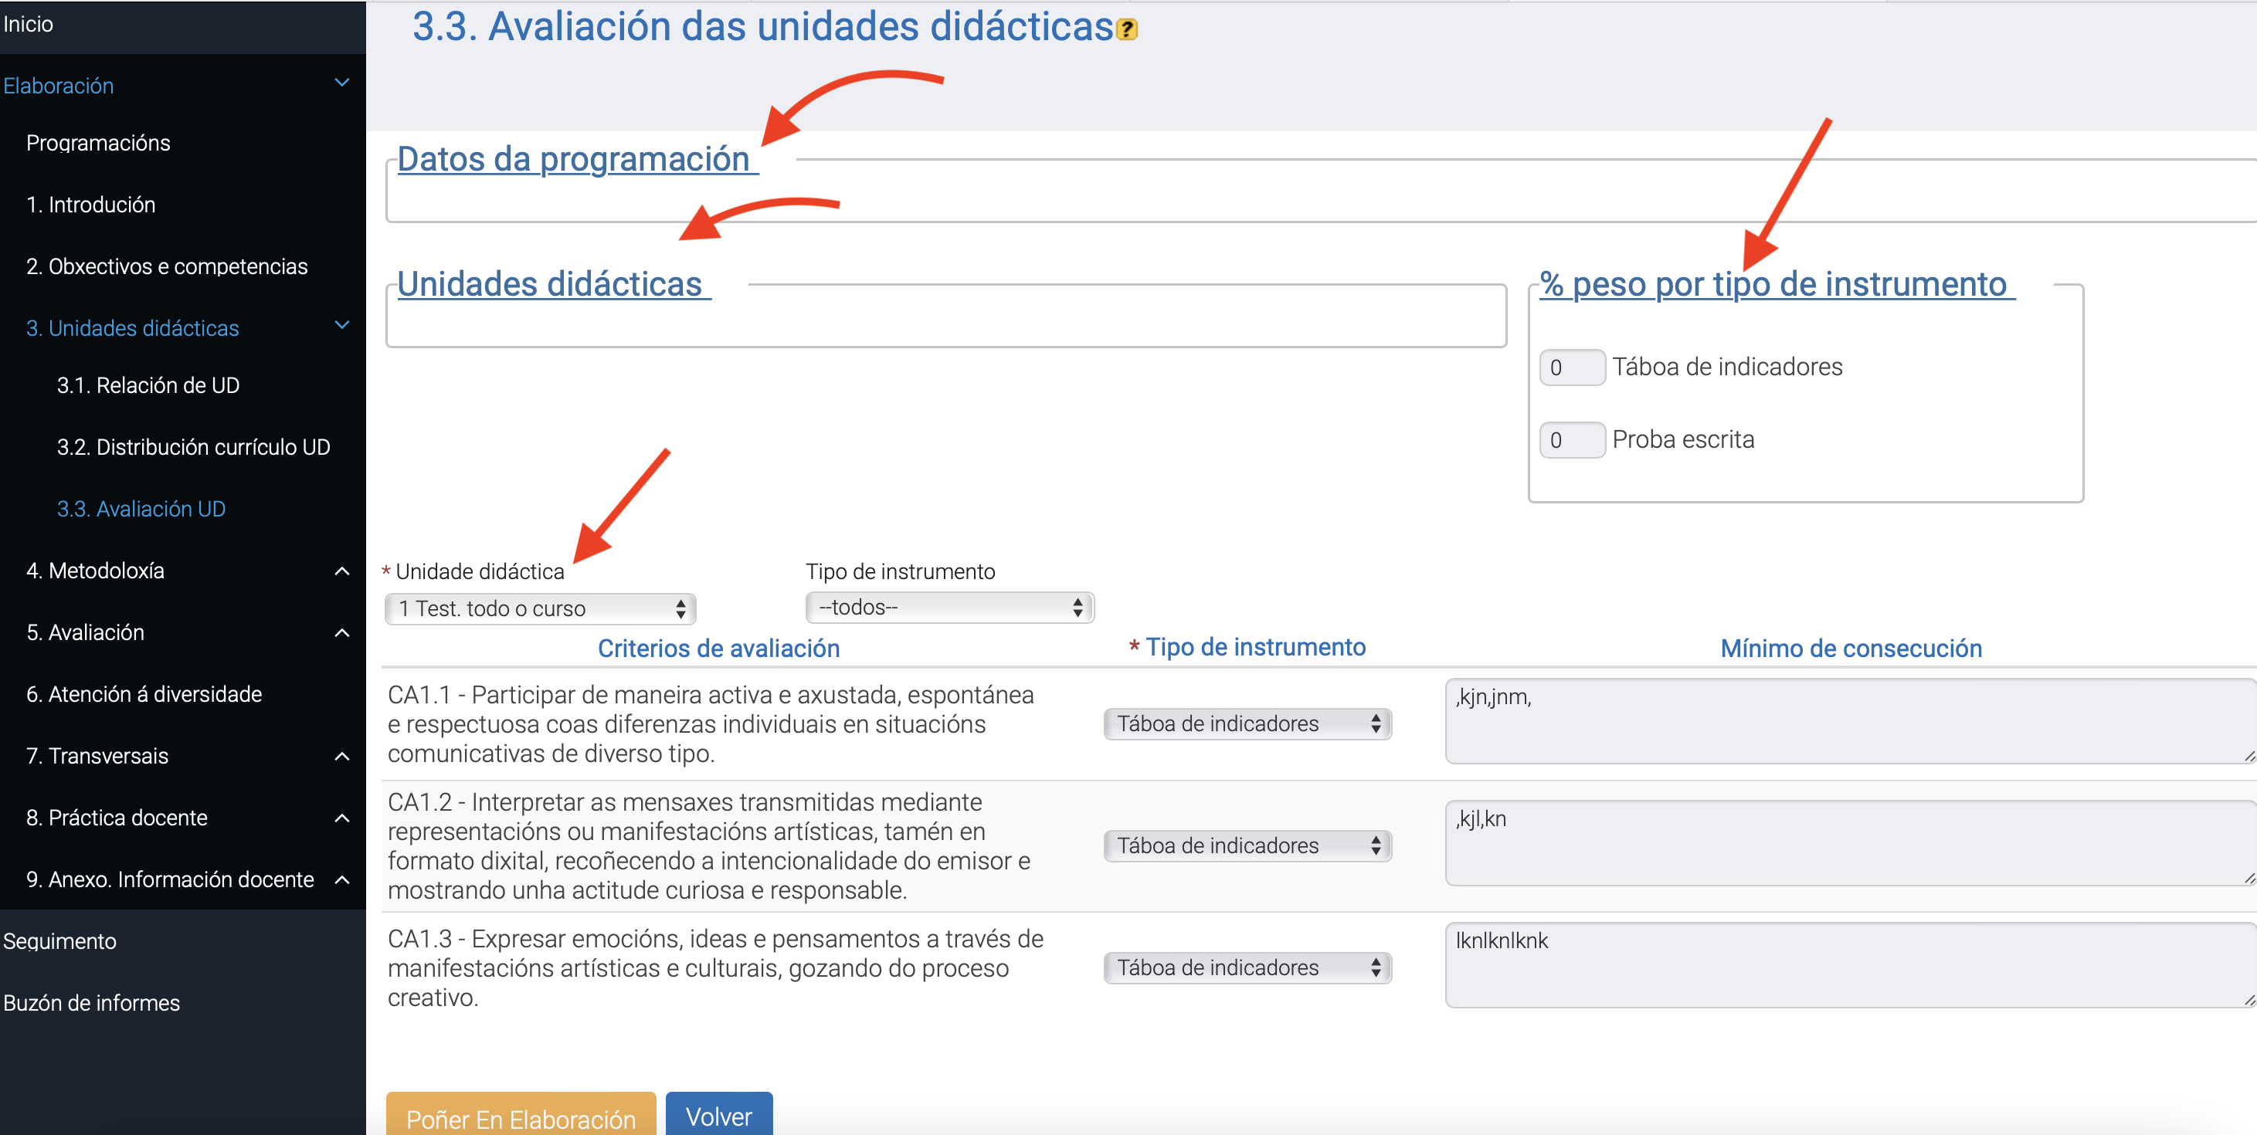This screenshot has width=2257, height=1135.
Task: Expand the 5. Avaliación chevron
Action: [x=343, y=633]
